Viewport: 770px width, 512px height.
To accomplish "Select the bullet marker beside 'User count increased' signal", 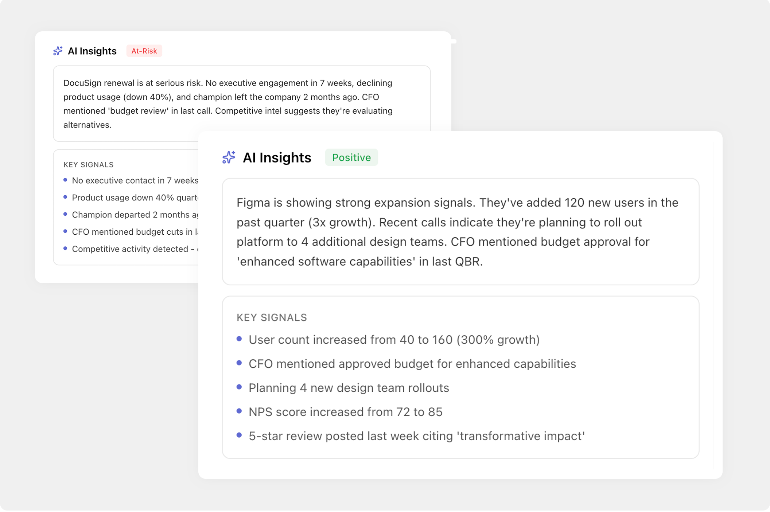I will (x=240, y=339).
